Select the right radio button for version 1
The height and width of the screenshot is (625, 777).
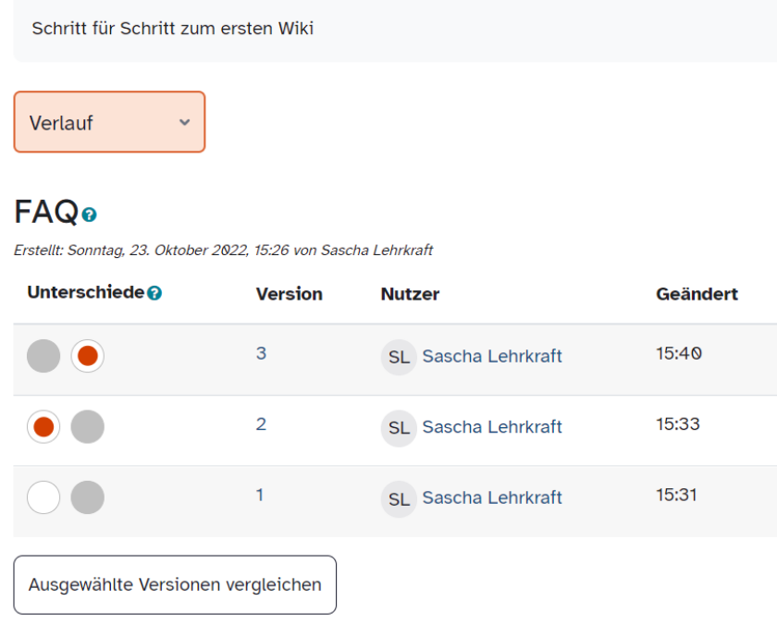click(88, 496)
